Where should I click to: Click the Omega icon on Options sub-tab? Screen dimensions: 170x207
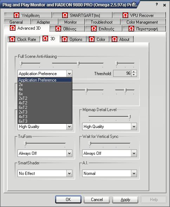coord(65,39)
